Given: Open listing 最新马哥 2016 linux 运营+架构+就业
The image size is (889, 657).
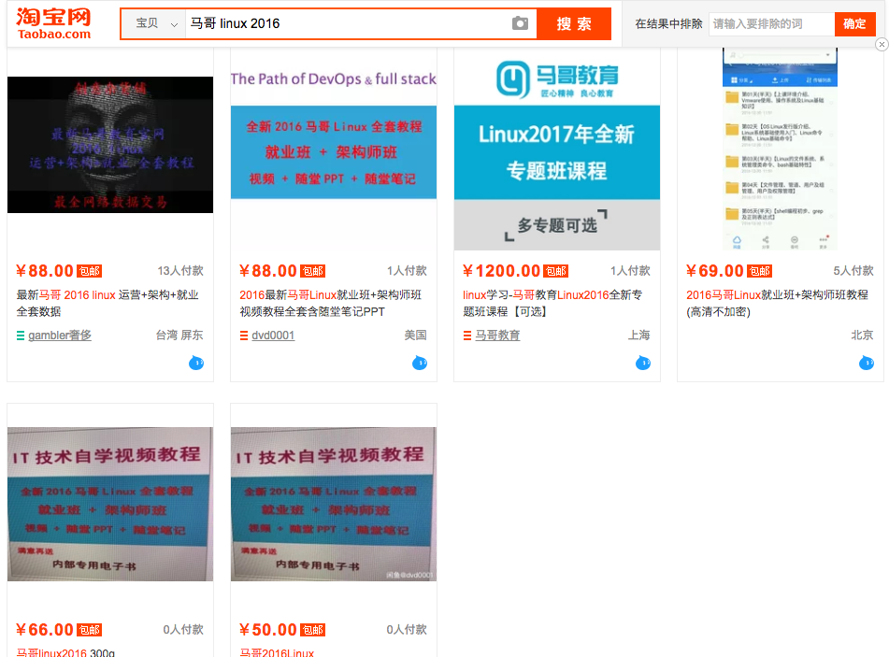Looking at the screenshot, I should click(108, 304).
